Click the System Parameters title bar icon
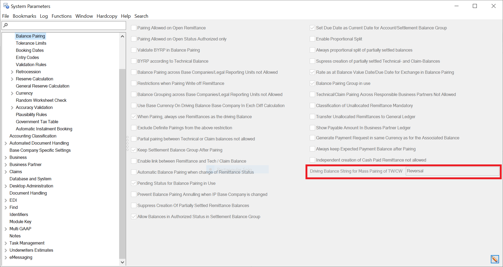The image size is (503, 267). 6,6
